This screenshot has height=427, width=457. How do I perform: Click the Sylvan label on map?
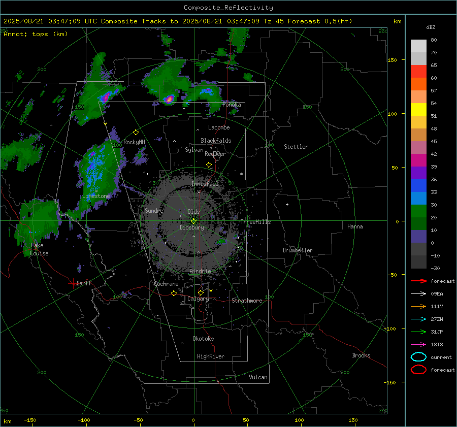click(x=194, y=150)
